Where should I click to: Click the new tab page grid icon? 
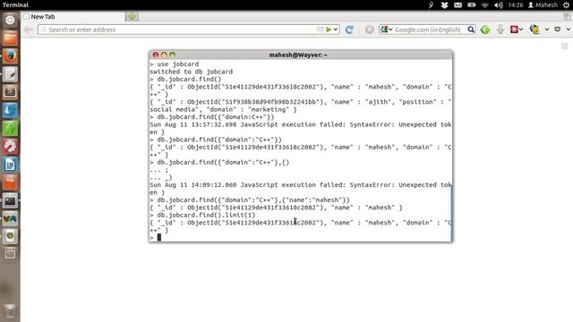(565, 46)
